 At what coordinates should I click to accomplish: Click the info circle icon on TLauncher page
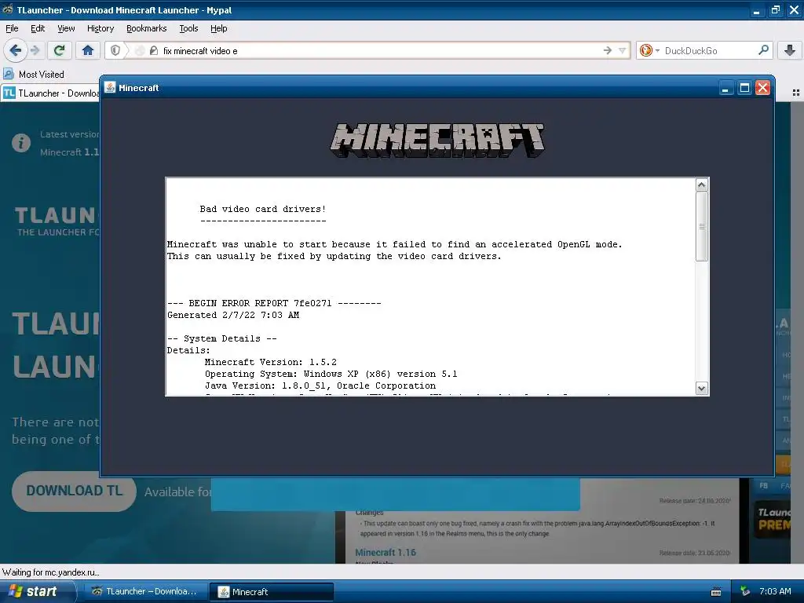point(21,143)
